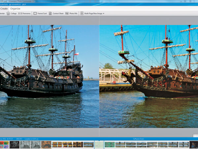Launch the Panorama creator
Screen dimensions: 198x149
tap(24, 14)
